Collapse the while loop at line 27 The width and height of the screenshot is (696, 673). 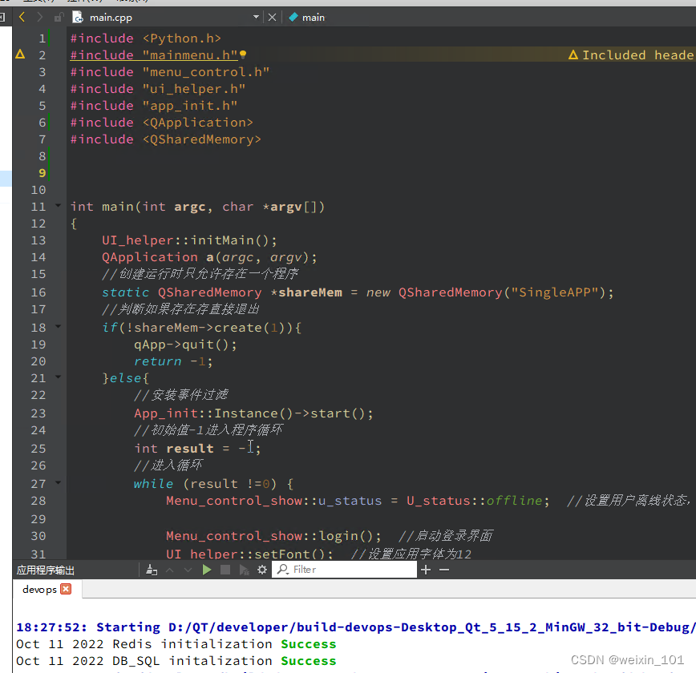[59, 482]
